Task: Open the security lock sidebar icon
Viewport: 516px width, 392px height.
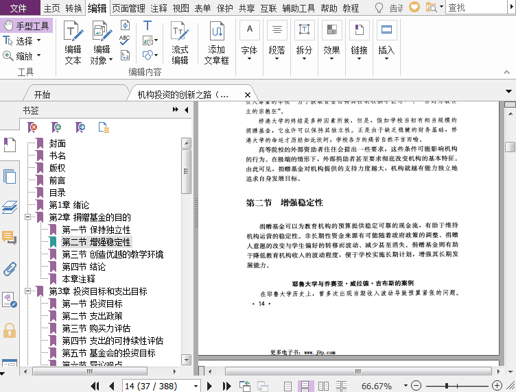Action: click(x=10, y=330)
